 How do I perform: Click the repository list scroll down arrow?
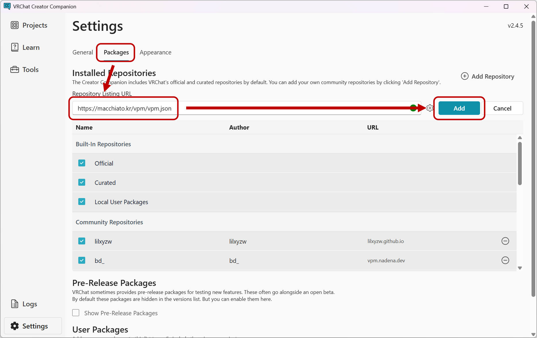(x=520, y=268)
